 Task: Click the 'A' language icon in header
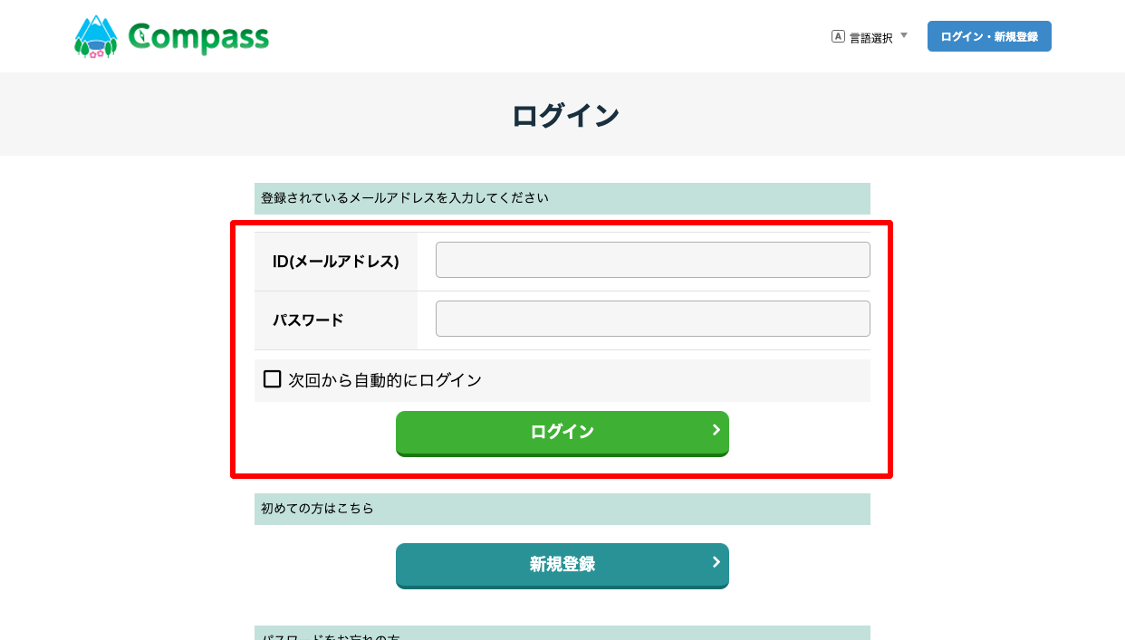pyautogui.click(x=838, y=37)
